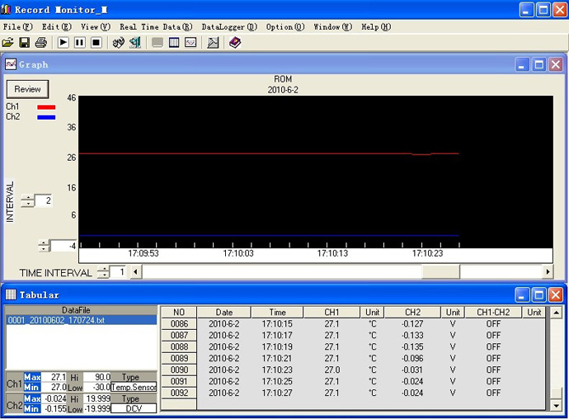569x419 pixels.
Task: Click the Ch1 red color swatch
Action: [46, 106]
